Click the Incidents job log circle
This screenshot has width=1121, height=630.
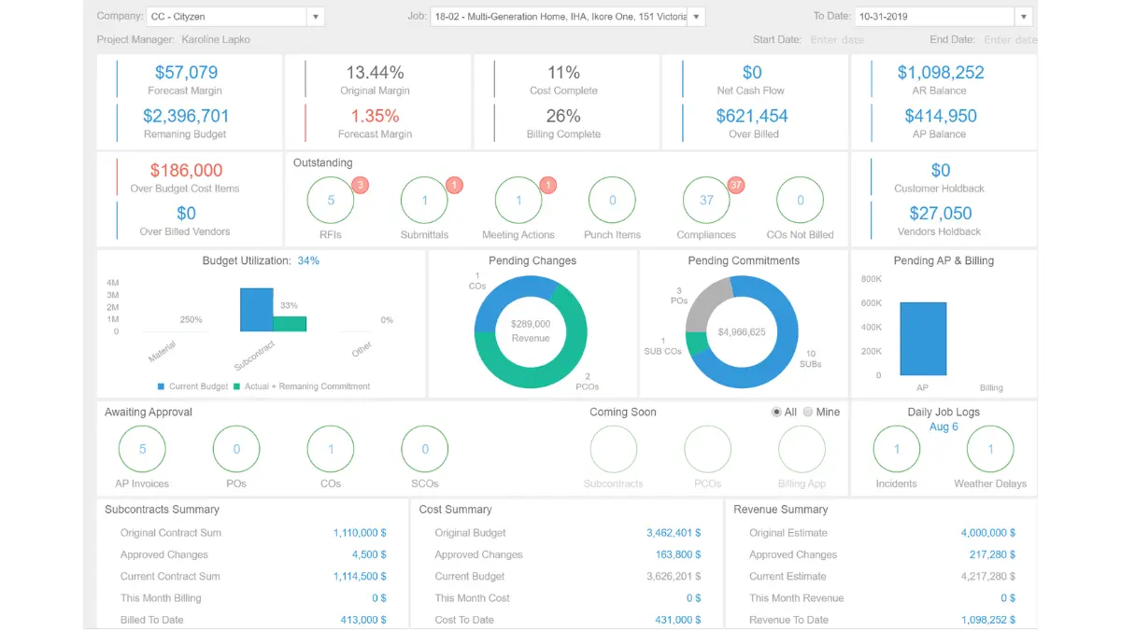tap(896, 449)
